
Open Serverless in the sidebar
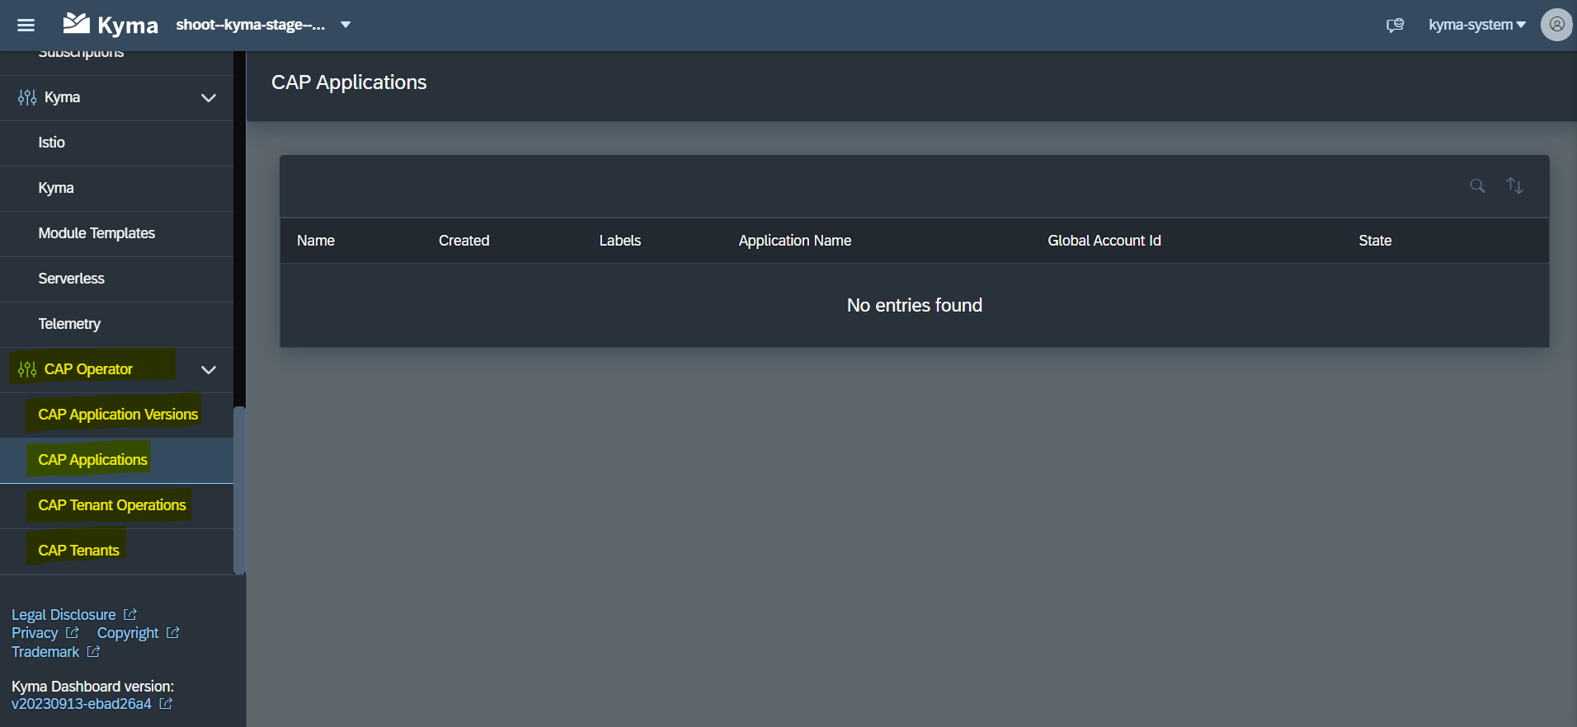116,279
